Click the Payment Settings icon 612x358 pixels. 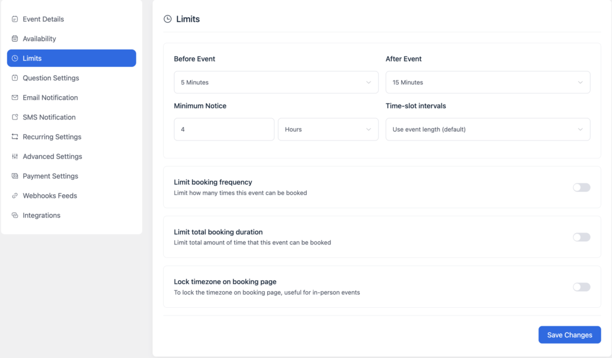[15, 176]
